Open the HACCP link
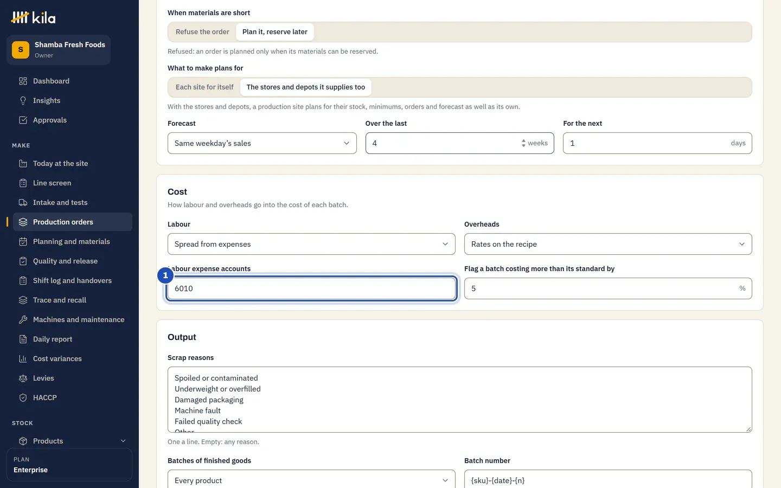Screen dimensions: 781x488 pos(73,398)
